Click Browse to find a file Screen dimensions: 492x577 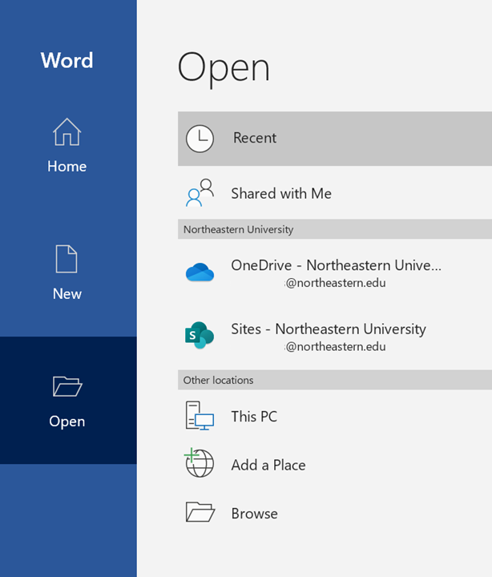(335, 514)
